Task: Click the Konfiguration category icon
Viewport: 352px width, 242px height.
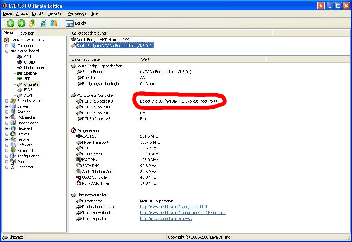Action: click(x=13, y=156)
